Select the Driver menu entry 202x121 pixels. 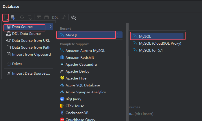29,64
